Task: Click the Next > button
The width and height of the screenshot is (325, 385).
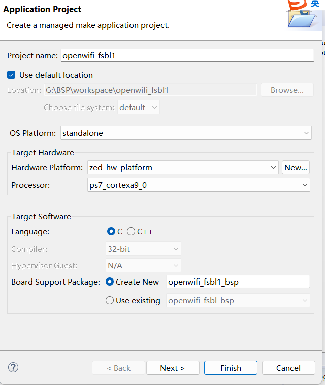Action: click(x=173, y=368)
